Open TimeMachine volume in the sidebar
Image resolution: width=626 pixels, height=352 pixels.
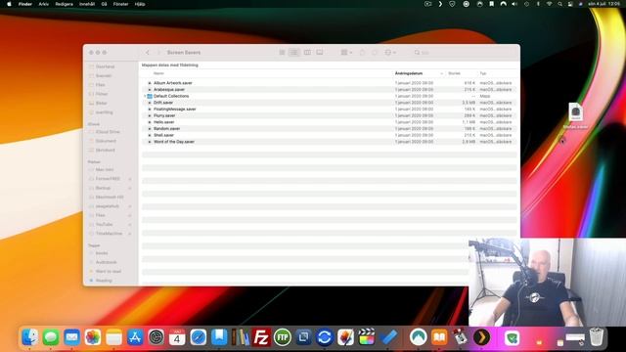click(x=109, y=234)
